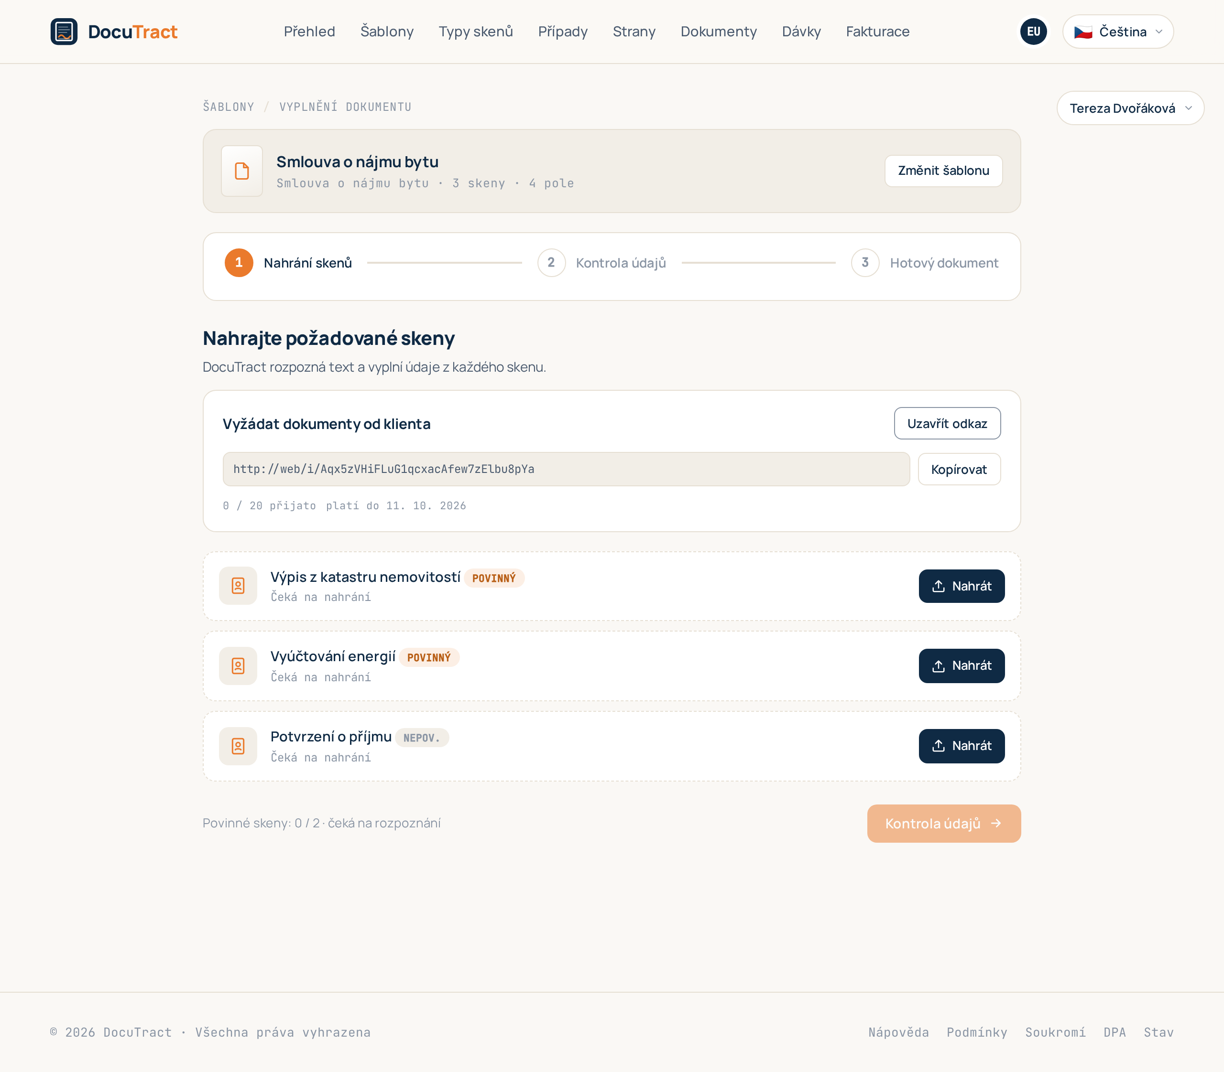Click the Uzavřít odkaz button
This screenshot has height=1072, width=1224.
click(947, 424)
